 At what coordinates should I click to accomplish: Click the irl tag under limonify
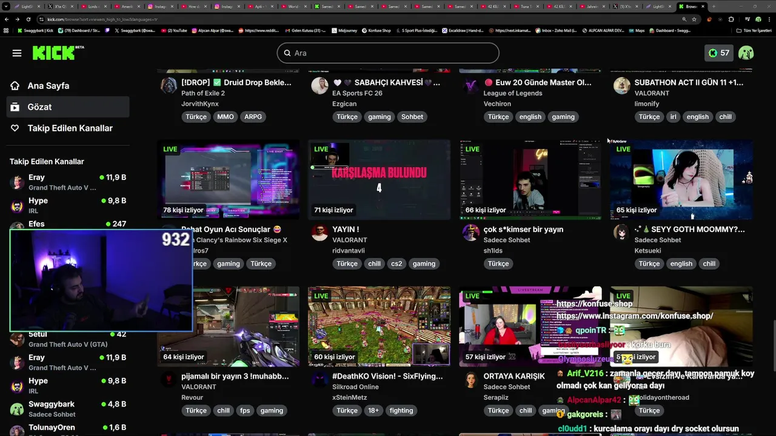673,117
